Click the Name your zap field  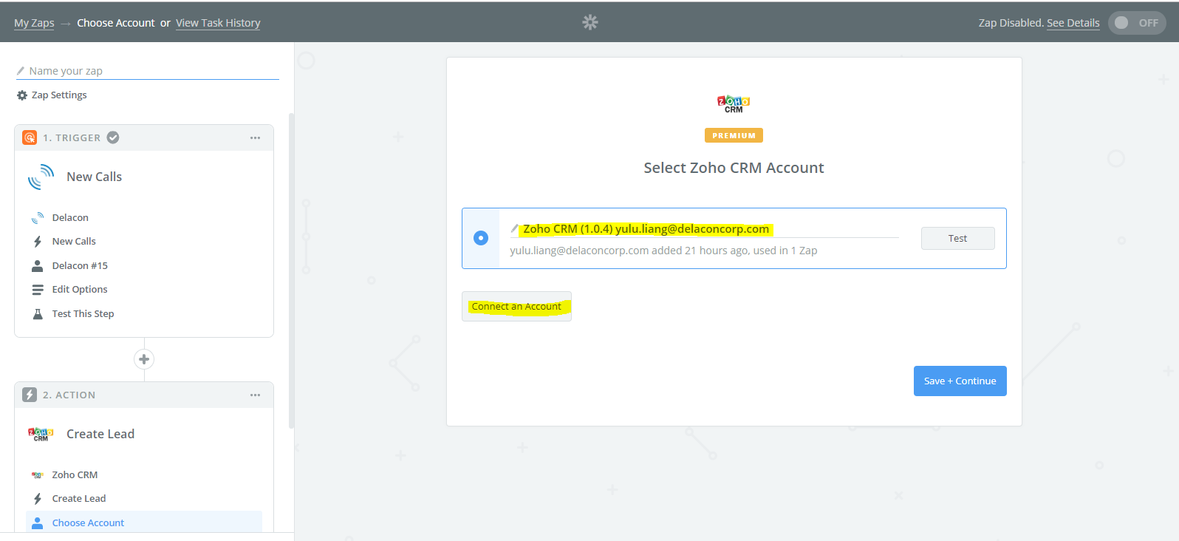coord(148,71)
